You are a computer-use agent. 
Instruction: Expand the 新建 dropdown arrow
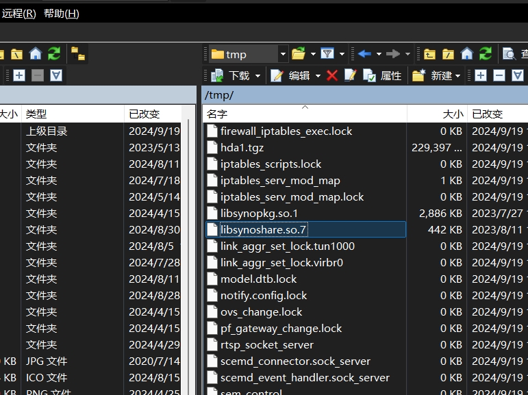[457, 76]
